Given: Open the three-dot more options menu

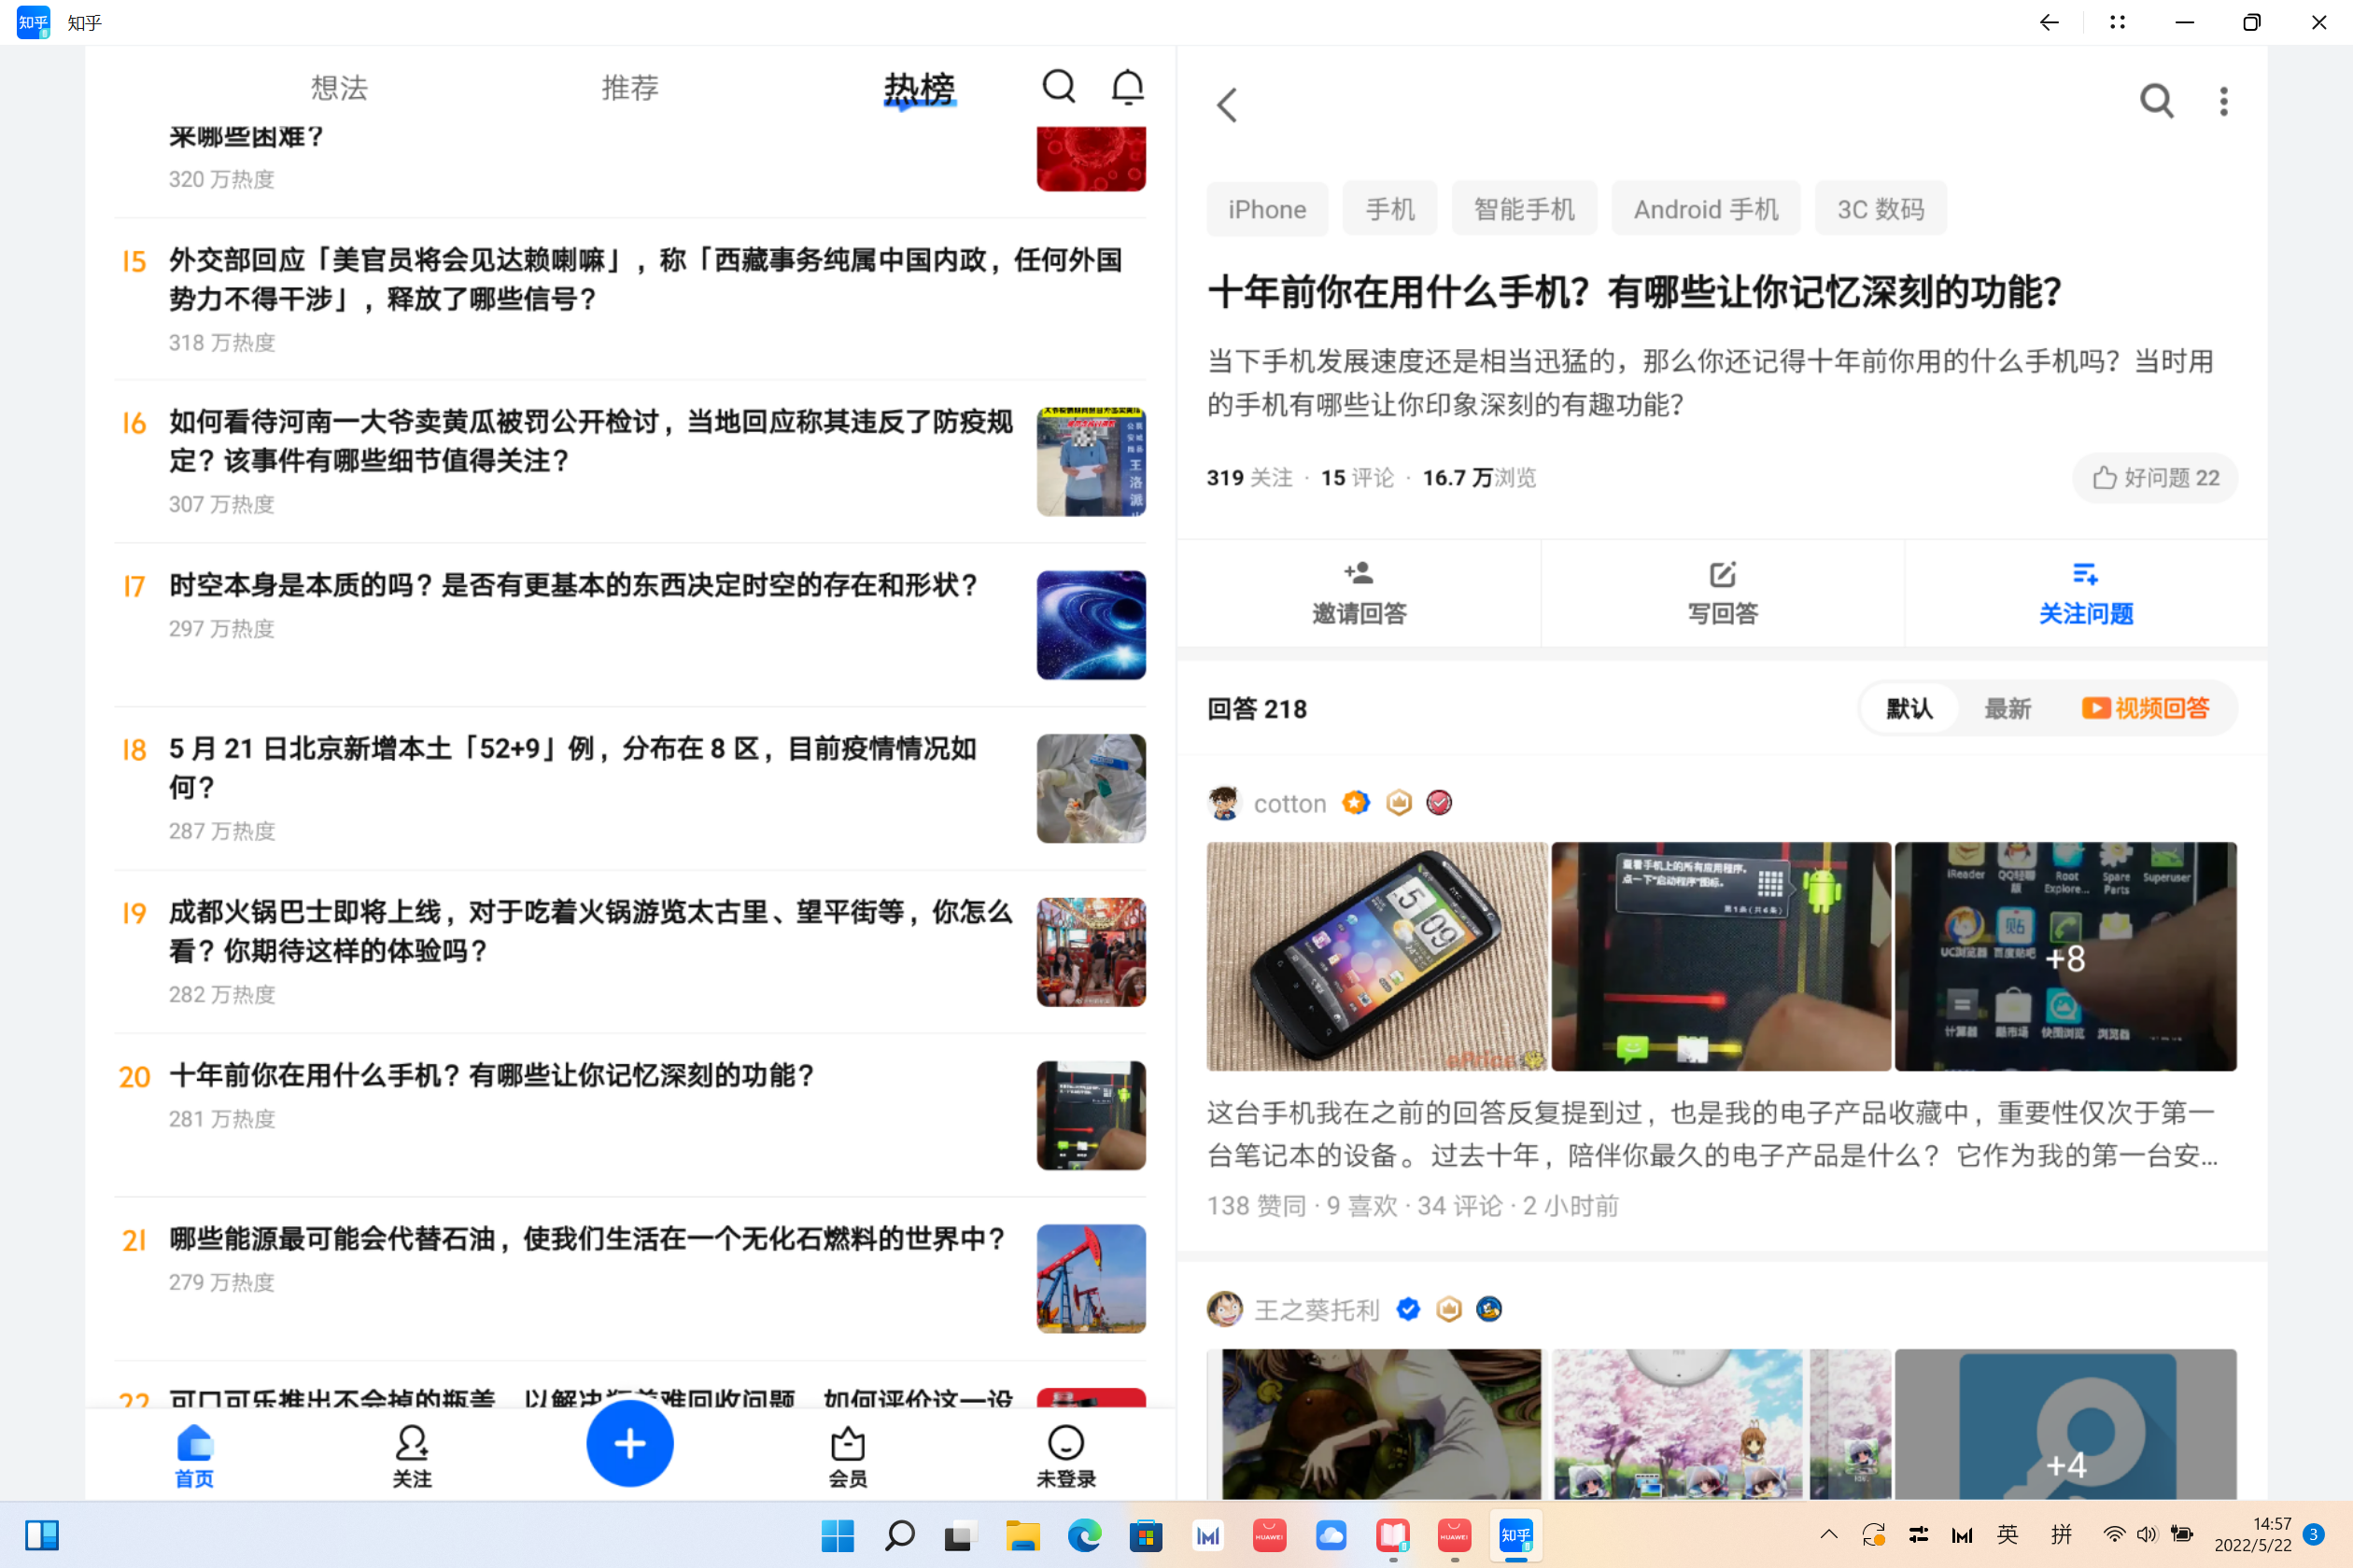Looking at the screenshot, I should pyautogui.click(x=2223, y=101).
